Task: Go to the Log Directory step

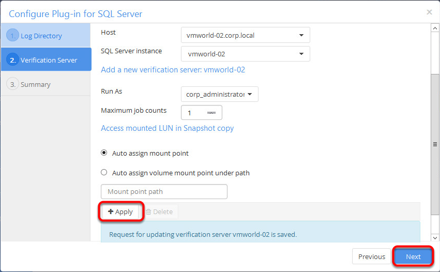Action: [x=41, y=36]
